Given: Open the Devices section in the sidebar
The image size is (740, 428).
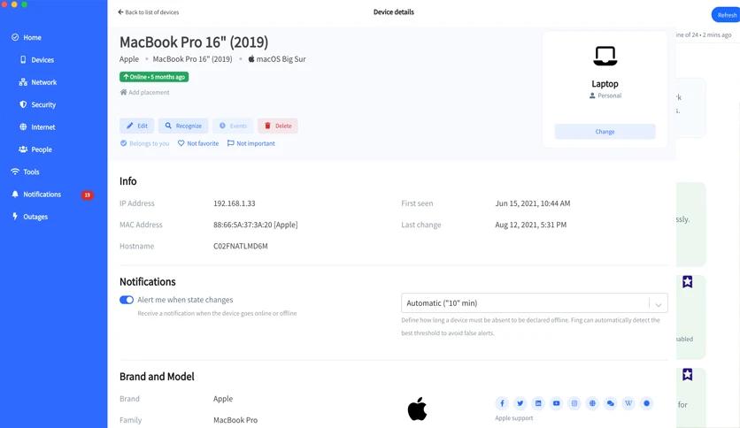Looking at the screenshot, I should [37, 60].
